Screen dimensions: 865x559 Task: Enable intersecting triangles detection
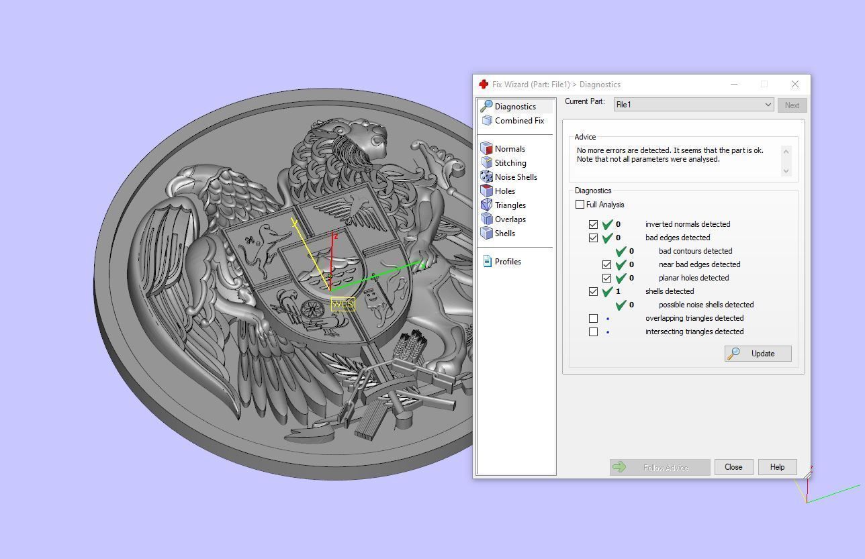click(593, 332)
